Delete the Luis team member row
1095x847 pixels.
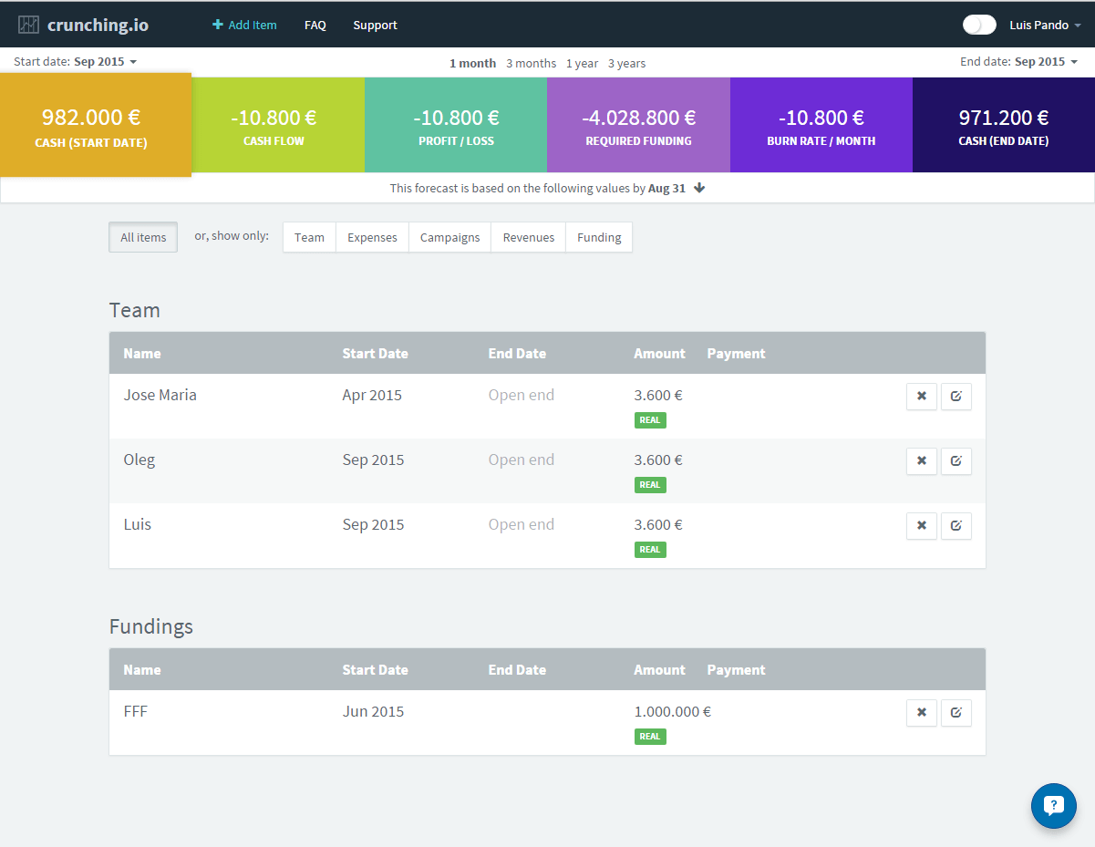(x=921, y=526)
